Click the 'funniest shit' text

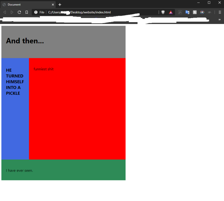point(44,69)
